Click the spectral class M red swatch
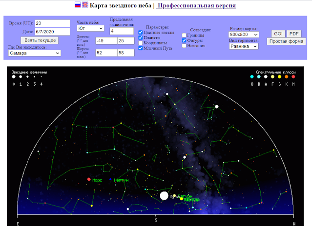The height and width of the screenshot is (226, 312). pos(293,76)
